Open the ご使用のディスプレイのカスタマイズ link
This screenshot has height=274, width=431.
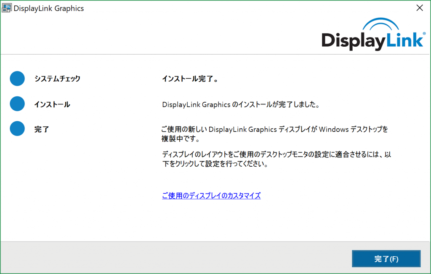click(x=211, y=196)
